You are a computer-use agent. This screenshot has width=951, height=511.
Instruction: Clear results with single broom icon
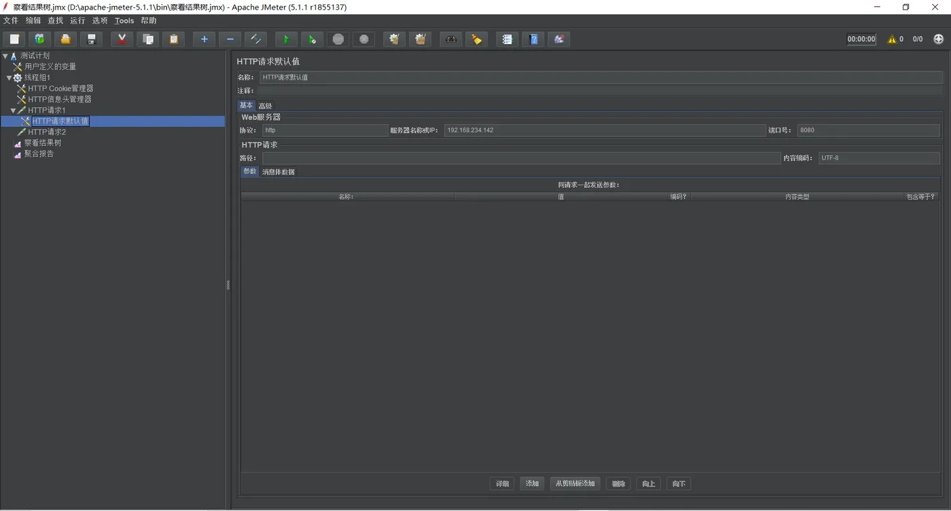tap(394, 39)
